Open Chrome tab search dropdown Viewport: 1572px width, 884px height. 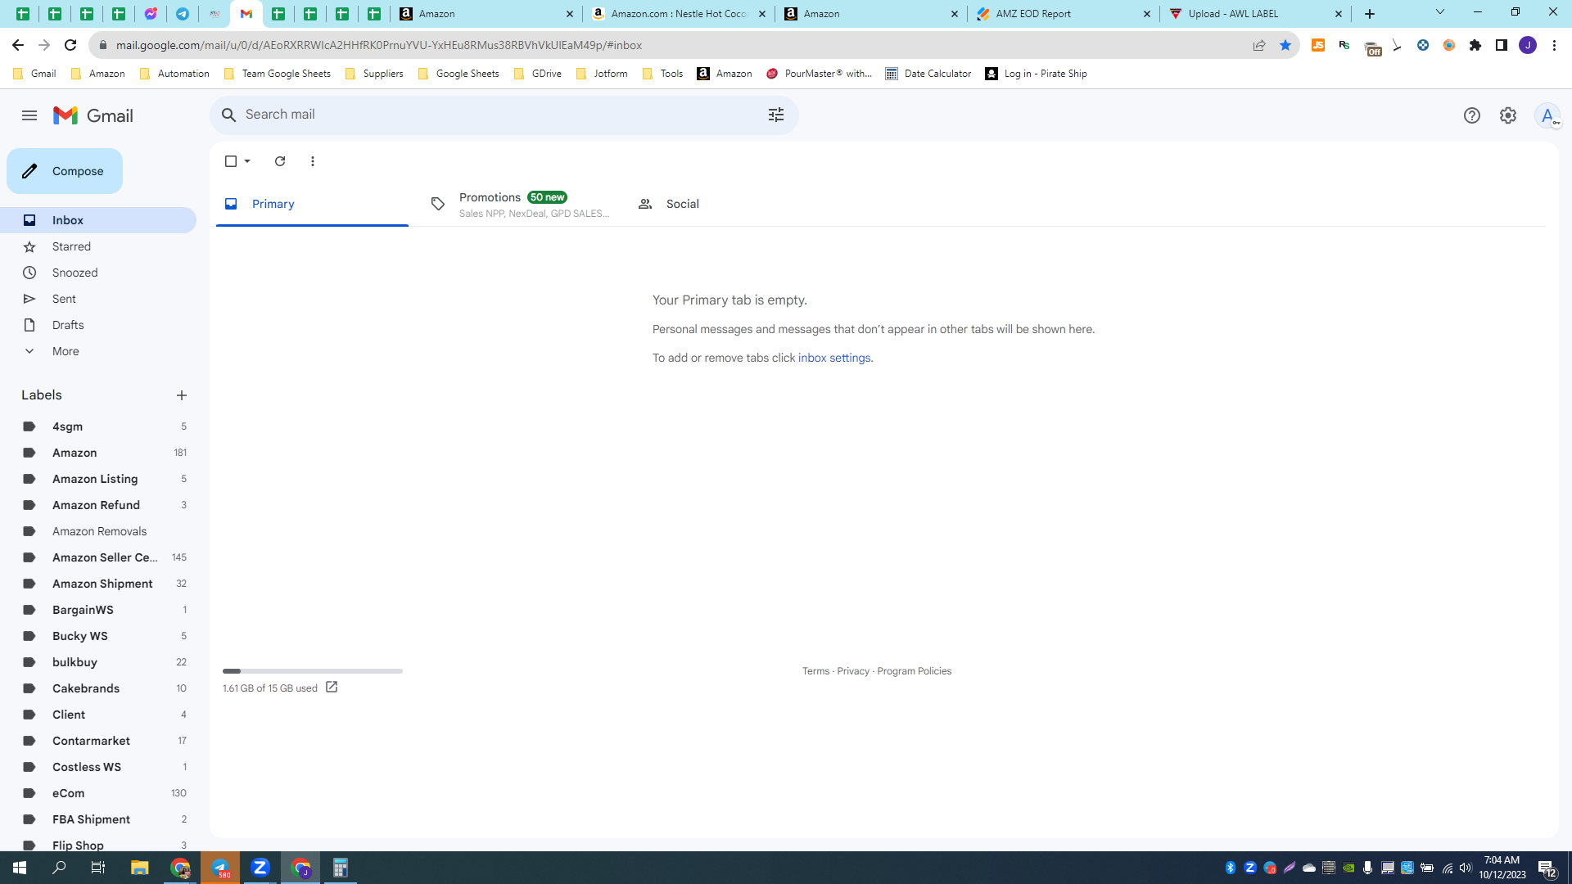click(x=1440, y=12)
